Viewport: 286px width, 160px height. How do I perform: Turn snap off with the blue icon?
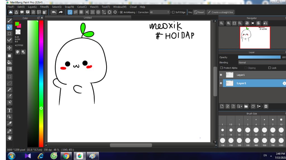[x=70, y=12]
